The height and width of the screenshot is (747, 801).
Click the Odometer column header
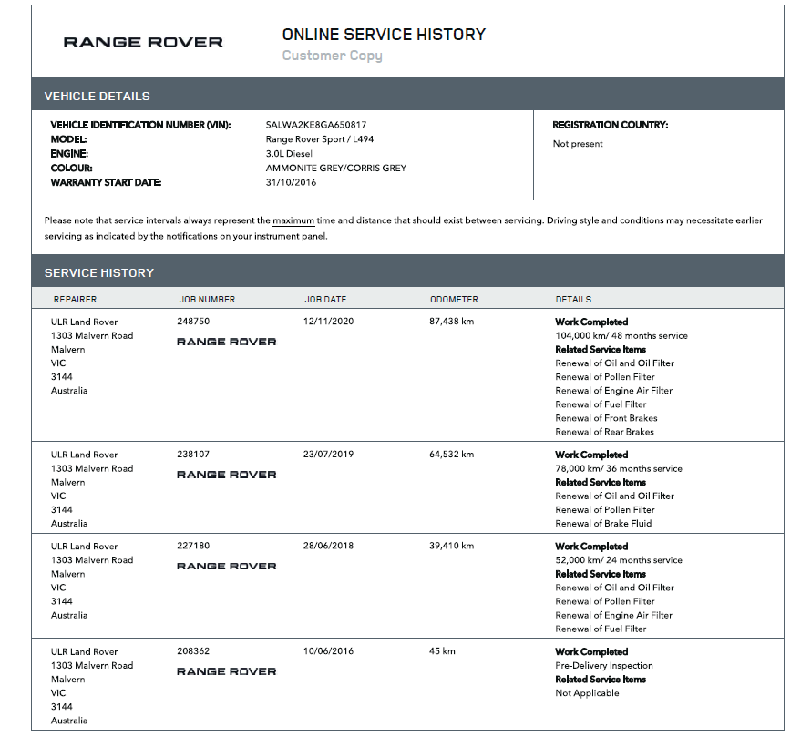pos(454,299)
